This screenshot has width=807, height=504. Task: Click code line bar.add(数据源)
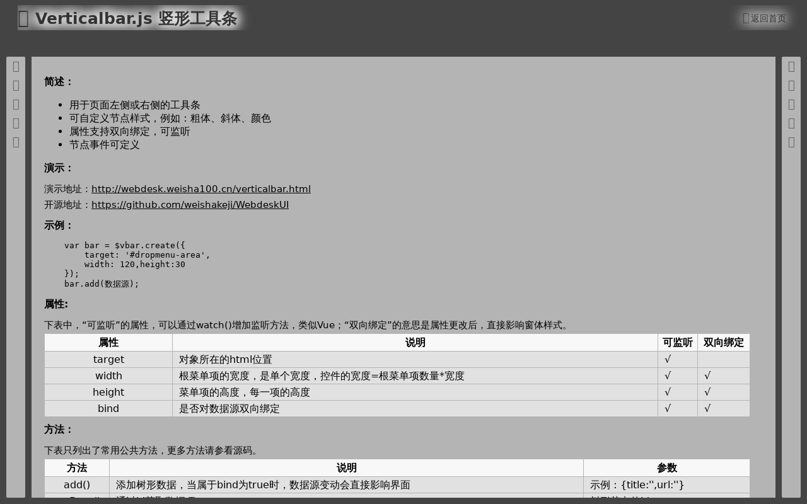(102, 284)
